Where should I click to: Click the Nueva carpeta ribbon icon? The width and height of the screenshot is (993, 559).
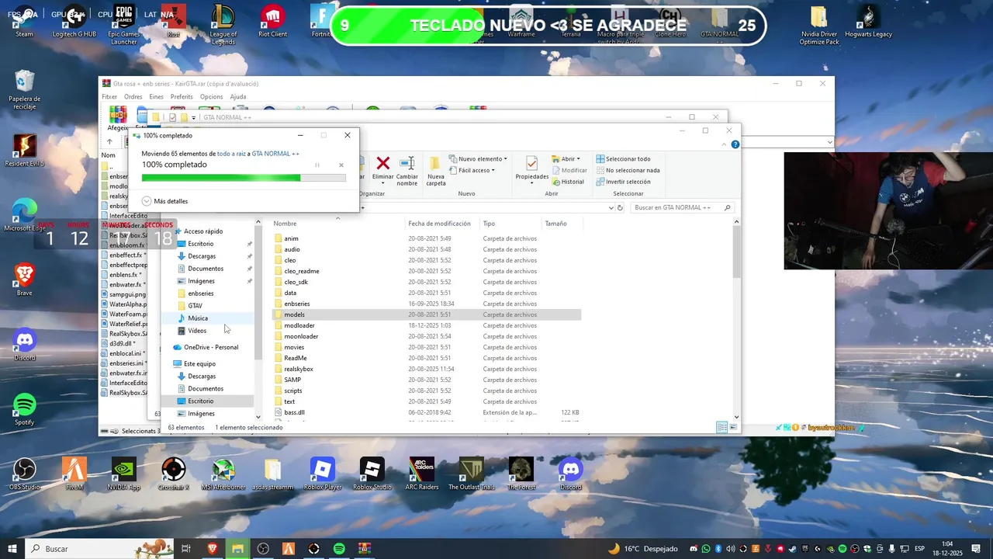click(x=436, y=163)
